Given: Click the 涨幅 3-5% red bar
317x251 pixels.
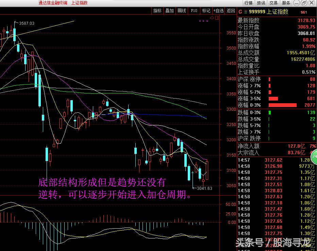Looking at the screenshot, I should 273,99.
